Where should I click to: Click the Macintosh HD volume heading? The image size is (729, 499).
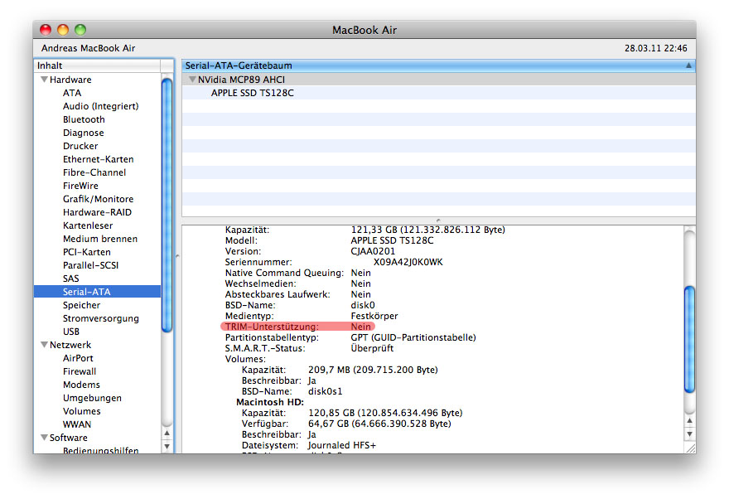(270, 402)
